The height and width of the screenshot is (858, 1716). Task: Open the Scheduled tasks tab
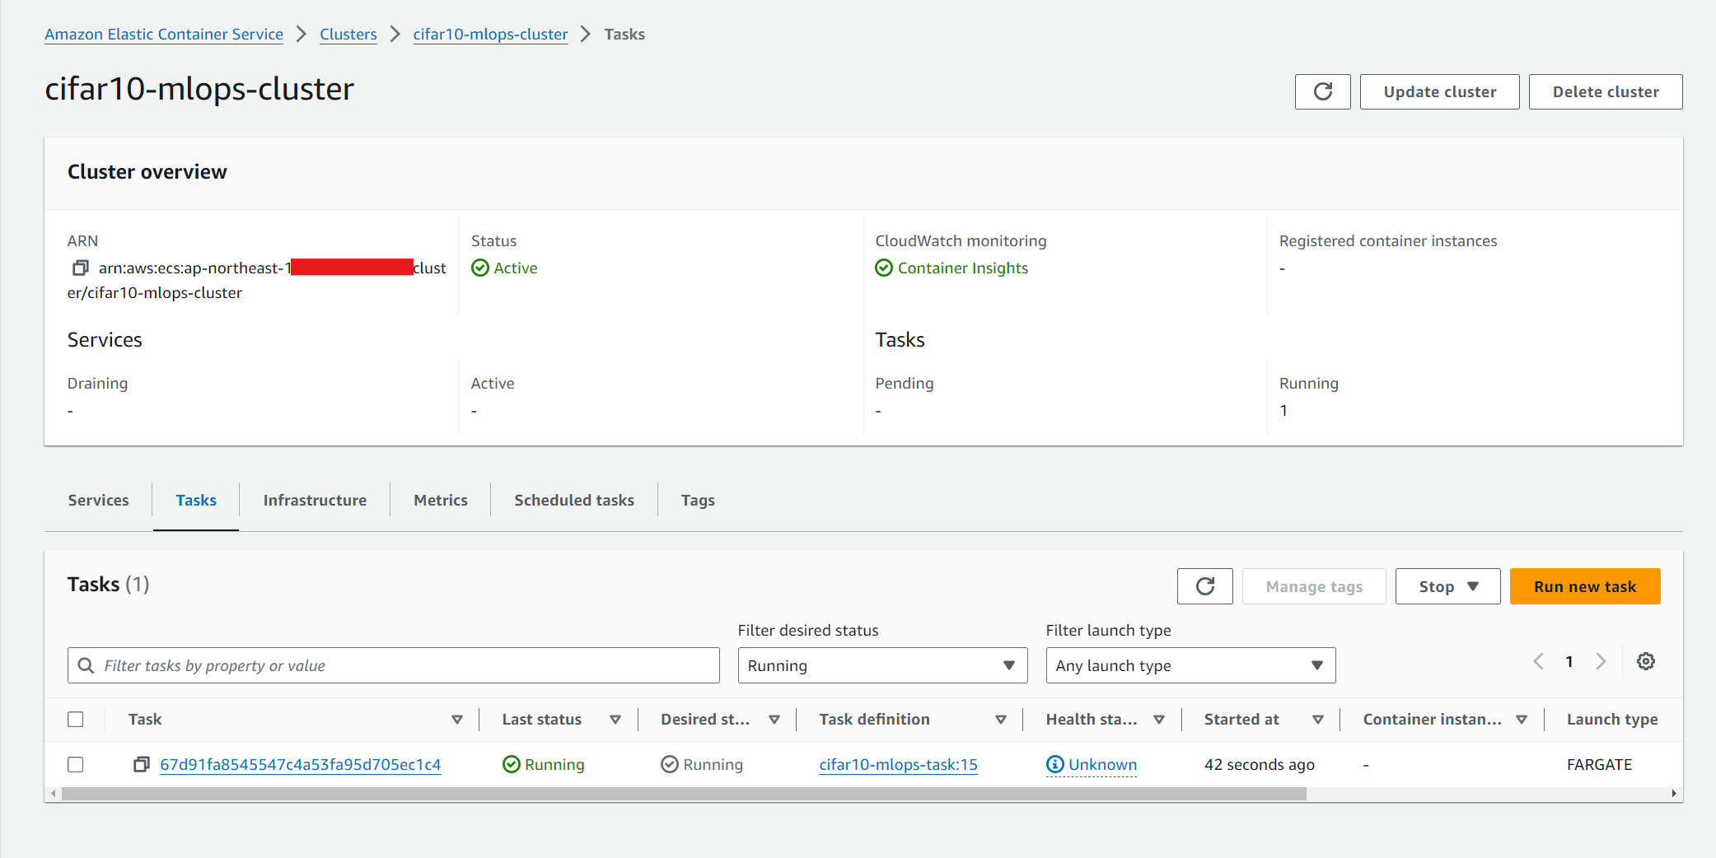573,500
